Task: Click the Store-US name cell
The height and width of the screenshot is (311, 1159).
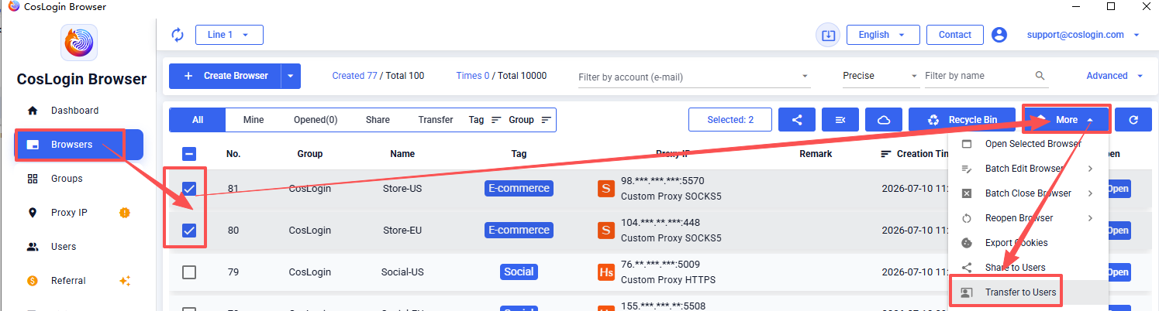Action: (x=402, y=188)
